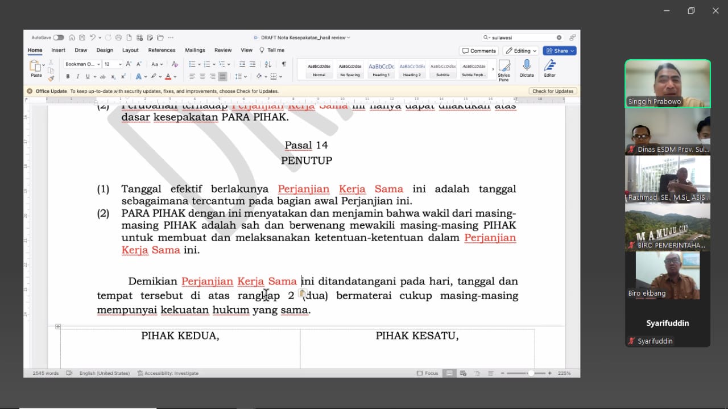Apply red font color A

[168, 76]
